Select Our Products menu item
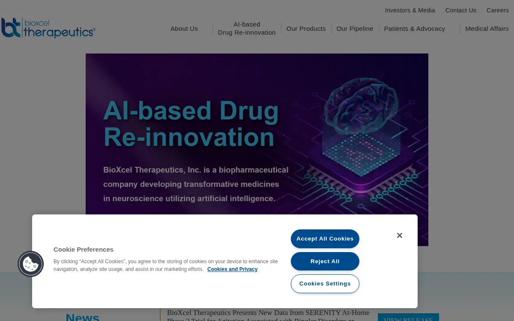Viewport: 514px width, 321px height. coord(306,29)
